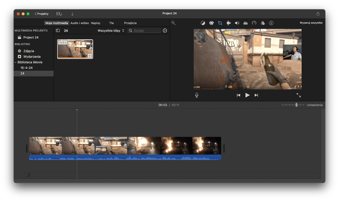Select the 15-4-24 event
339x201 pixels.
(x=26, y=68)
